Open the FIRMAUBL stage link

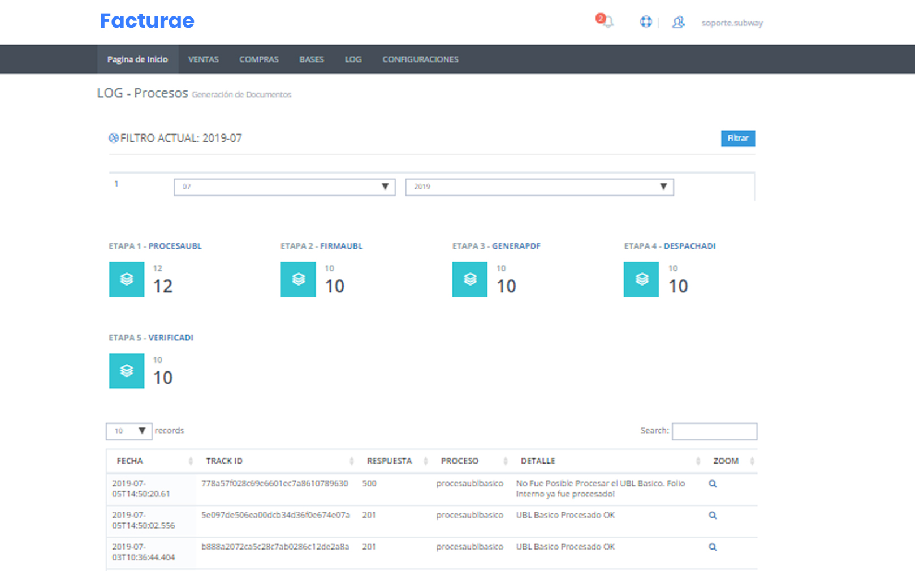click(341, 246)
